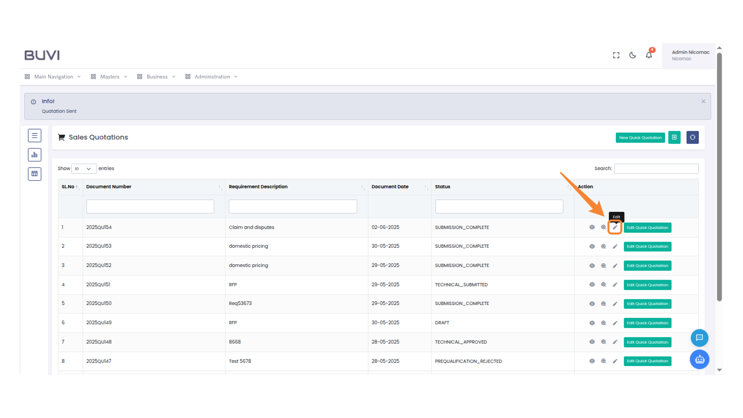View quotation 2025QU154 via eye icon

pyautogui.click(x=592, y=227)
